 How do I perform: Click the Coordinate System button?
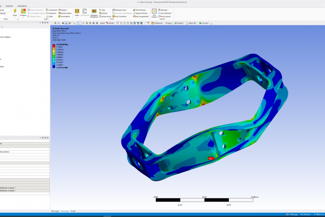pyautogui.click(x=36, y=13)
